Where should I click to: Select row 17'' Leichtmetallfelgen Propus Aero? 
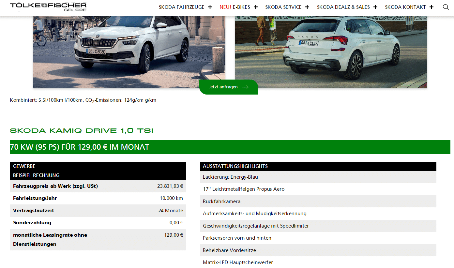click(x=318, y=189)
